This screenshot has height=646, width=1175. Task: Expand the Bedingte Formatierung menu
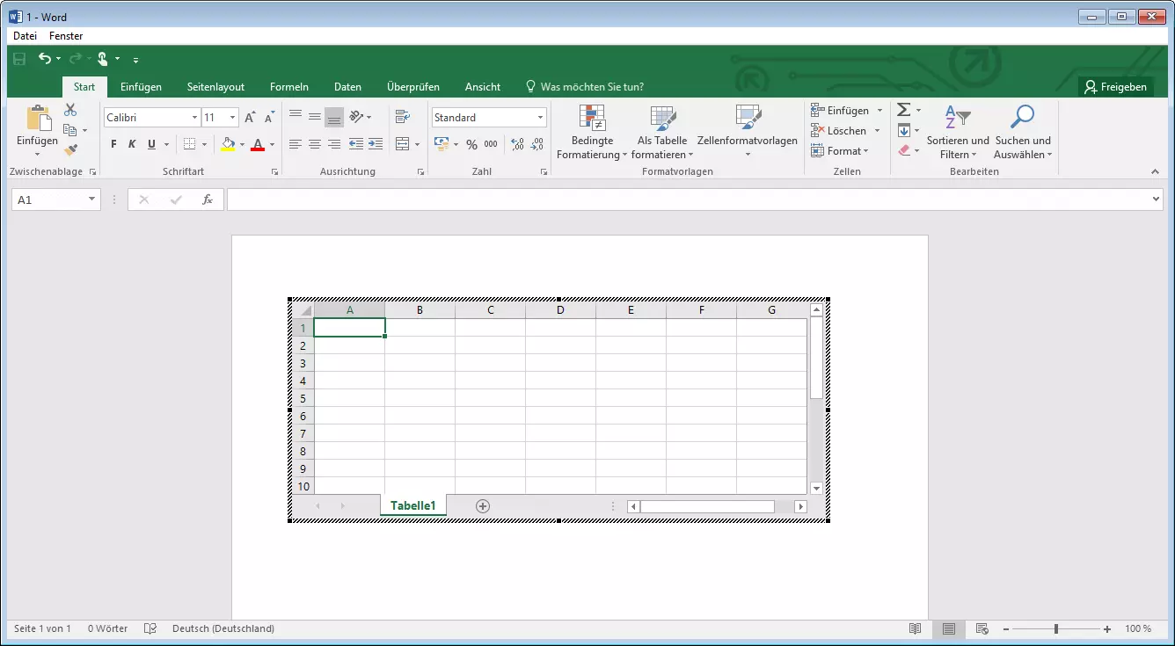click(x=592, y=132)
